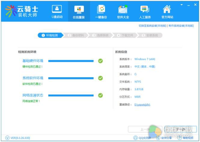This screenshot has height=142, width=200.
Task: Visit the 官方网站 home icon
Action: click(167, 9)
